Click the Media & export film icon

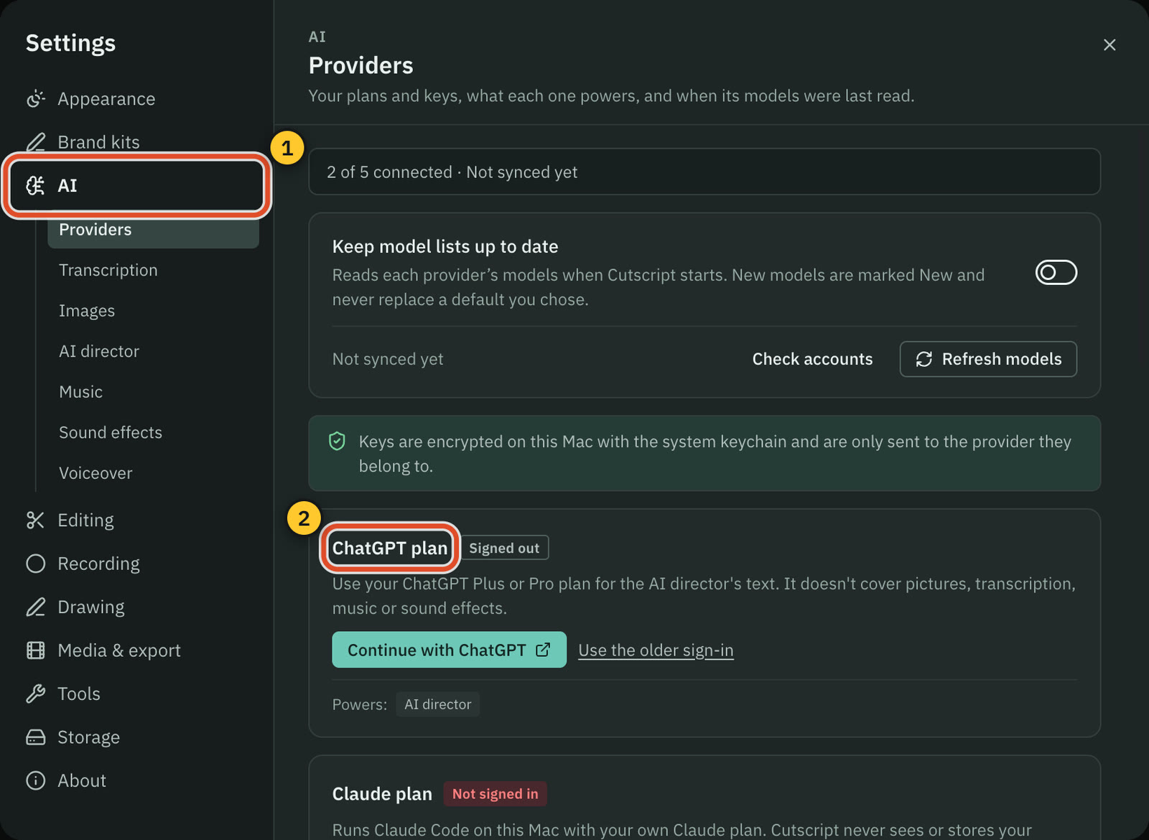click(x=36, y=650)
